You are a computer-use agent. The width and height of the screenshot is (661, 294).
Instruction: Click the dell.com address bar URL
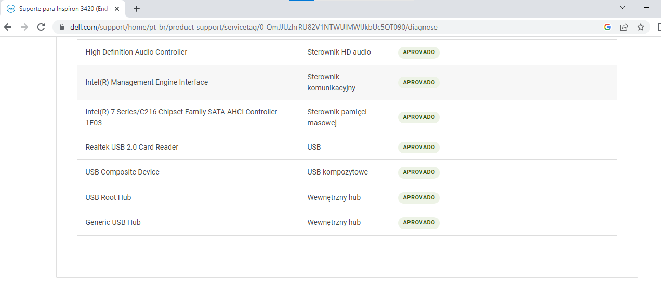point(254,27)
